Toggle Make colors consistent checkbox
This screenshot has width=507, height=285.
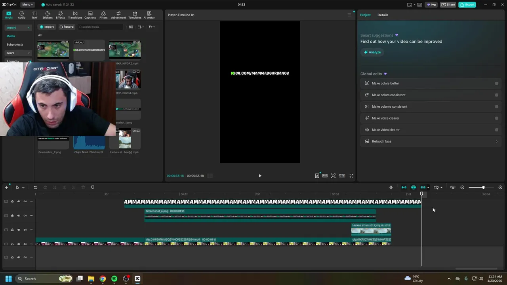click(x=497, y=95)
